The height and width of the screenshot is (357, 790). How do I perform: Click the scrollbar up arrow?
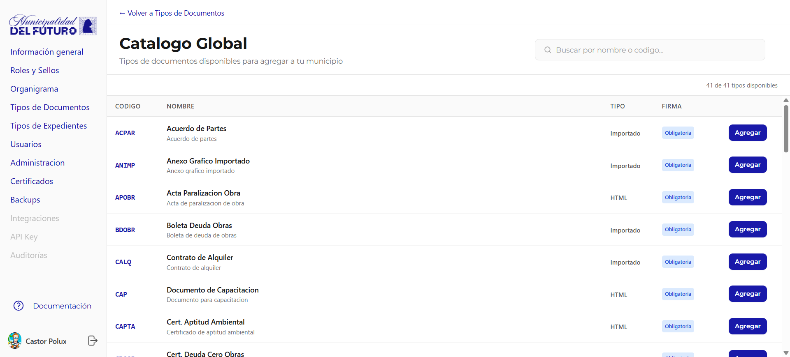point(786,100)
